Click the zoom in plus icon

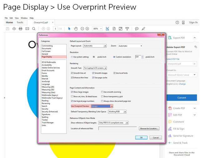click(87, 29)
